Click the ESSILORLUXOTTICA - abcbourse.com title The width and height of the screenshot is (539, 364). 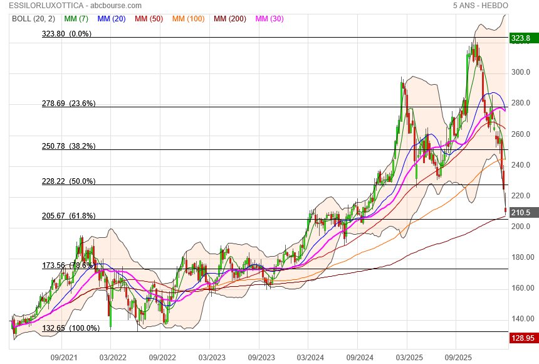[x=75, y=6]
